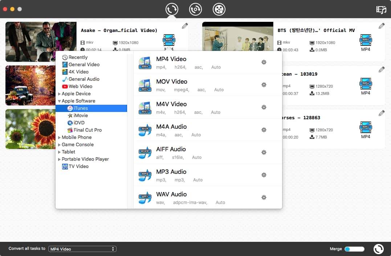Screen dimensions: 391x256
Task: Expand the Game Console category
Action: (x=59, y=145)
